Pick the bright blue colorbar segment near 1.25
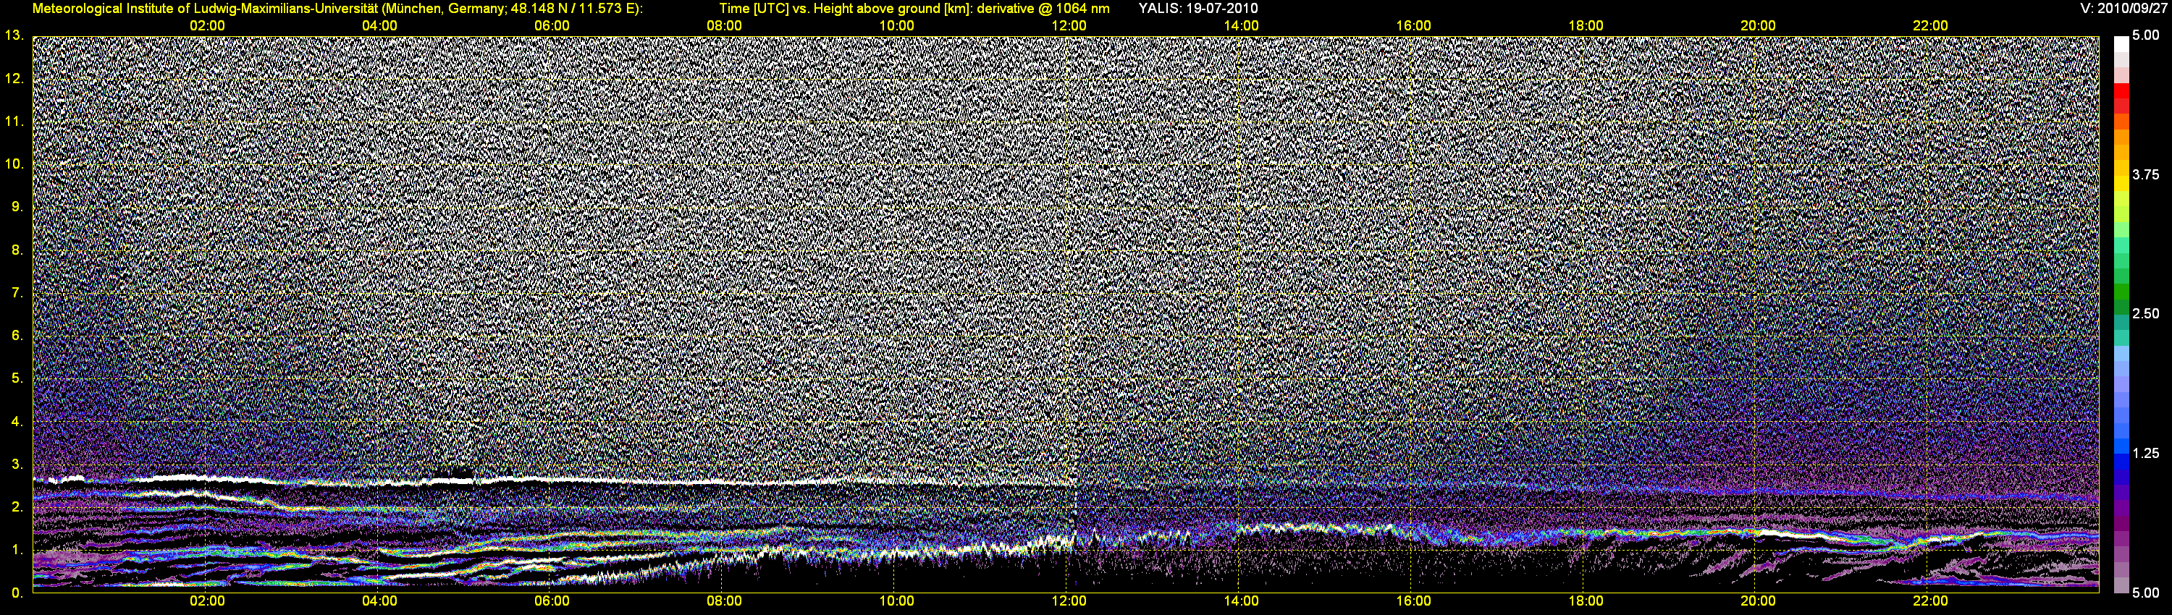Image resolution: width=2172 pixels, height=615 pixels. point(2121,446)
